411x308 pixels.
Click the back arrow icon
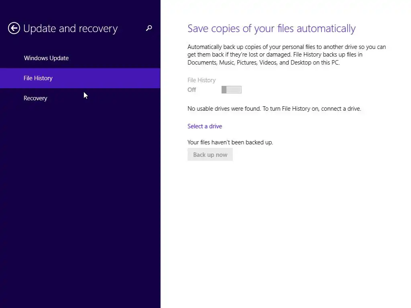tap(14, 28)
